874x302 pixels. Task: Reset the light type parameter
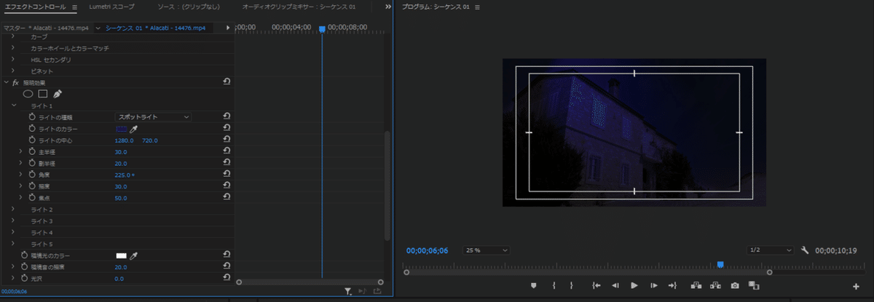point(227,116)
